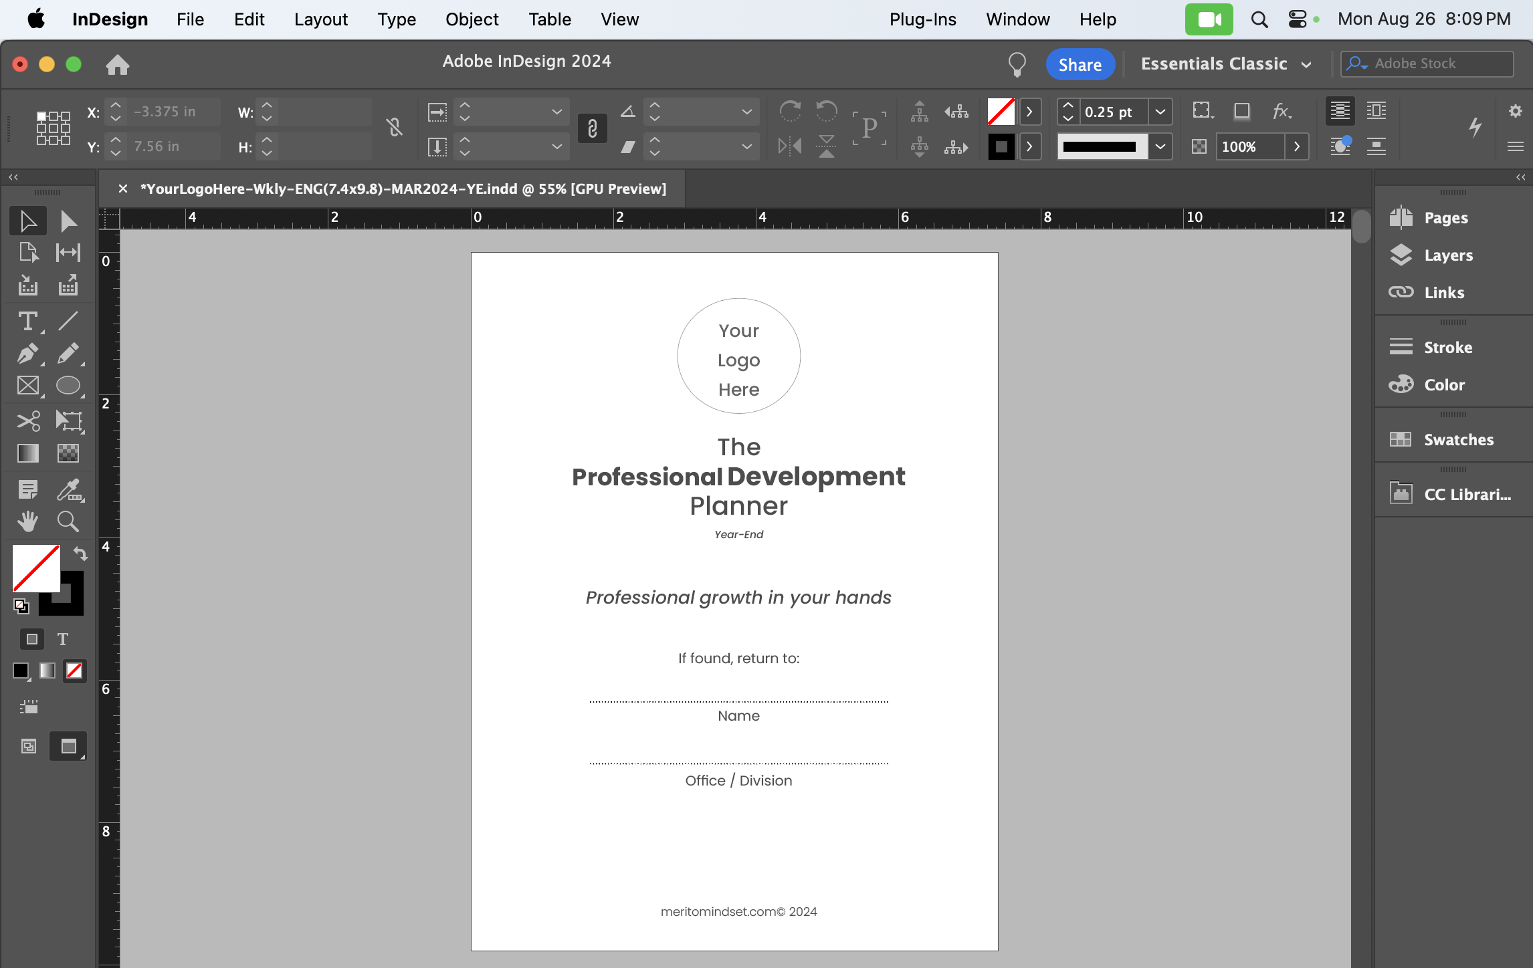The width and height of the screenshot is (1533, 968).
Task: Select the Rectangle Frame tool
Action: 27,386
